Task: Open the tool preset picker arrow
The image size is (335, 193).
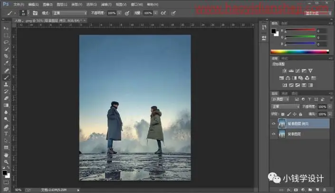Action: point(15,13)
